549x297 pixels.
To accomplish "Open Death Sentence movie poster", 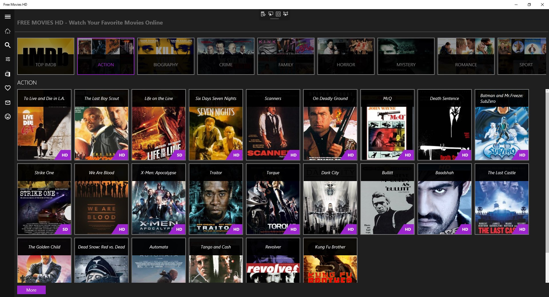I will [x=445, y=125].
